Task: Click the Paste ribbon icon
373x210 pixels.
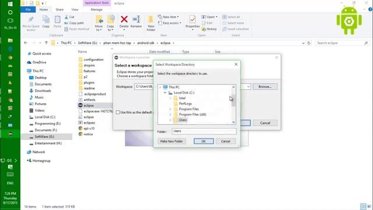Action: point(57,20)
